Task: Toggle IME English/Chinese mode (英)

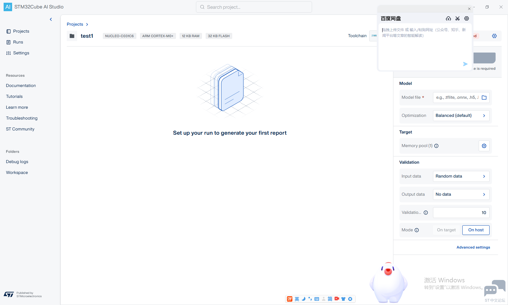Action: click(x=297, y=299)
